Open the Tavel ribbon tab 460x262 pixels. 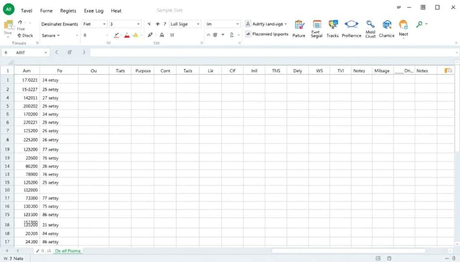coord(26,11)
